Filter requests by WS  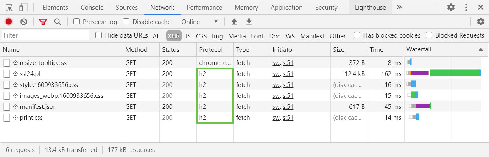[290, 36]
